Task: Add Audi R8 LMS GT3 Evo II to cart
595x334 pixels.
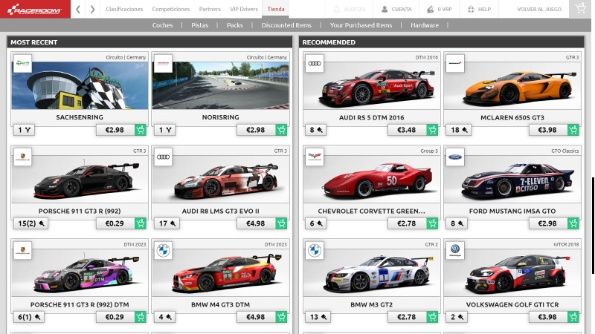Action: (281, 223)
